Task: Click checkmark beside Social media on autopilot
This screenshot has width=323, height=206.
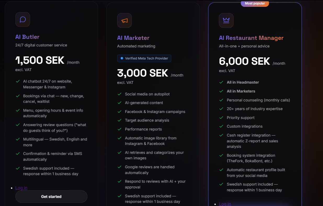Action: pyautogui.click(x=120, y=94)
